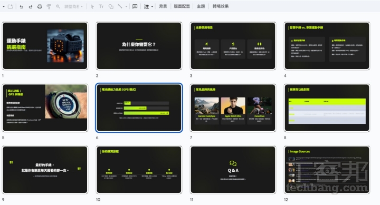The width and height of the screenshot is (380, 205).
Task: Open the zoom fit dropdown
Action: tap(73, 6)
